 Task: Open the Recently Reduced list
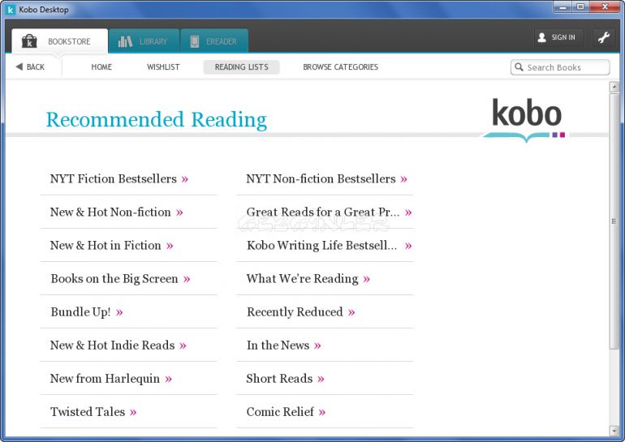click(x=300, y=311)
